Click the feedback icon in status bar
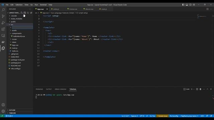The width and height of the screenshot is (214, 120). pyautogui.click(x=207, y=116)
